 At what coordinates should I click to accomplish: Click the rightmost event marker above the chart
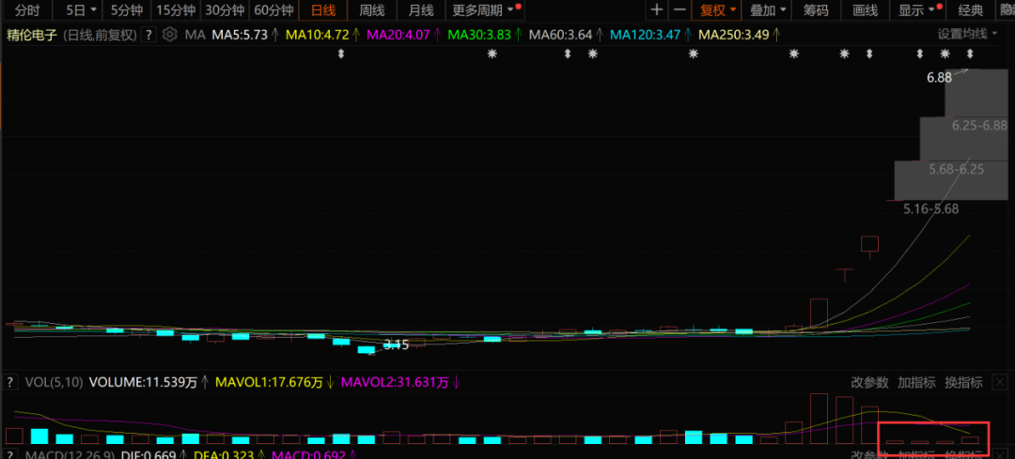(969, 54)
